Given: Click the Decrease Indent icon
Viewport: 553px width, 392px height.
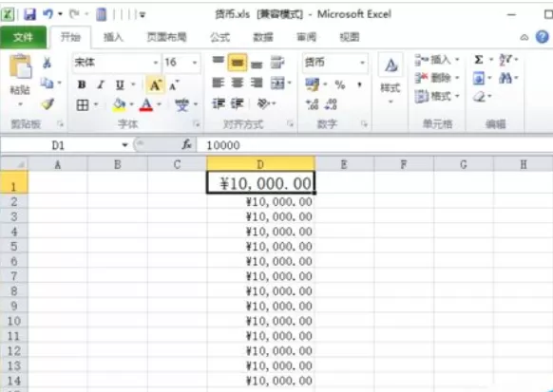Looking at the screenshot, I should click(219, 103).
